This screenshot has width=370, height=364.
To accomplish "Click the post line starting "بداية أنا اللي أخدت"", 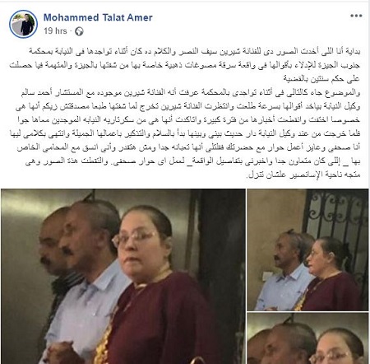I will pos(195,51).
